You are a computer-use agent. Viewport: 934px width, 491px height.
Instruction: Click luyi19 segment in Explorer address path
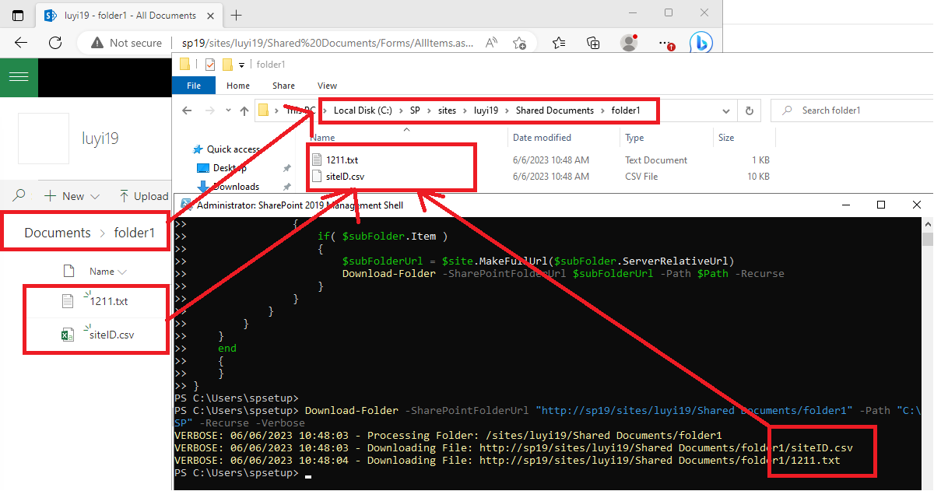click(x=487, y=110)
